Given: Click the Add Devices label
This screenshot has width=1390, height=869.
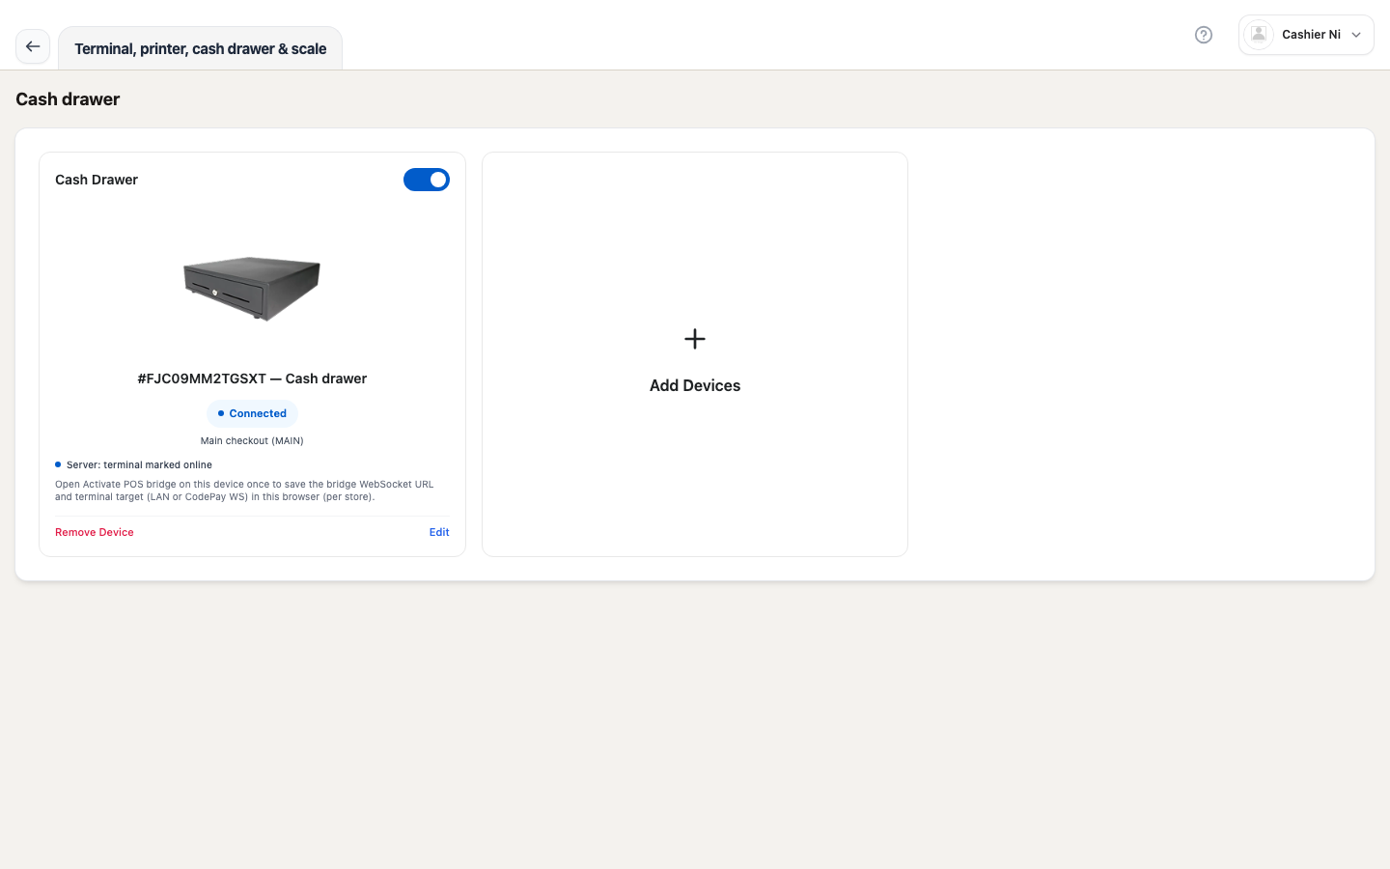Looking at the screenshot, I should 695,385.
